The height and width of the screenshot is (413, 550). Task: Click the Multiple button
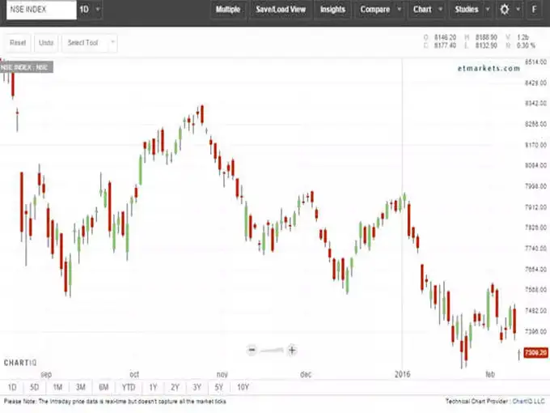(227, 10)
